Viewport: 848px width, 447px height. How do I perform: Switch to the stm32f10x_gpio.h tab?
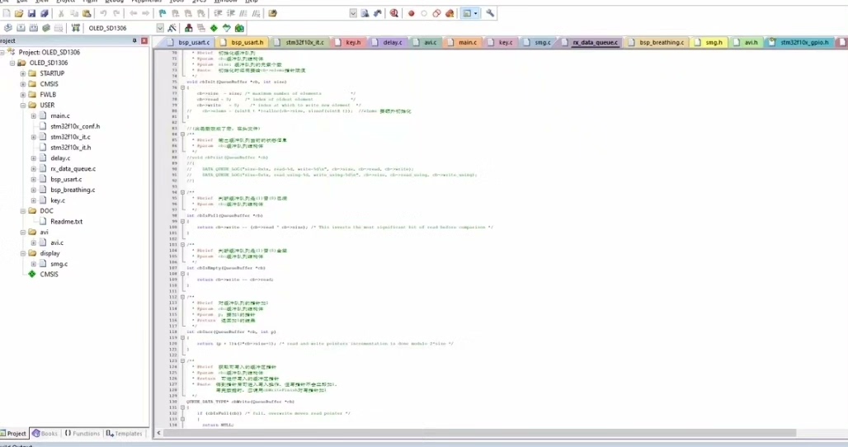coord(799,42)
